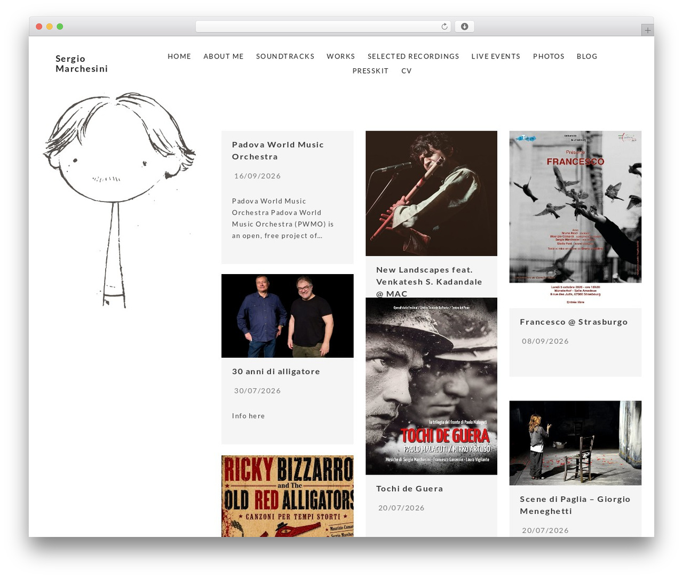
Task: Click the Info here text
Action: tap(248, 416)
